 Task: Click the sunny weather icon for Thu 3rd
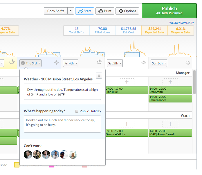56,63
